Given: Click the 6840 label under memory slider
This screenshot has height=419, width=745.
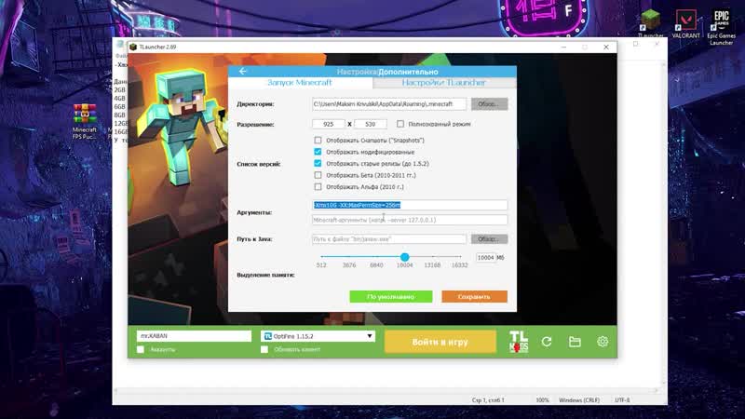Looking at the screenshot, I should 376,265.
